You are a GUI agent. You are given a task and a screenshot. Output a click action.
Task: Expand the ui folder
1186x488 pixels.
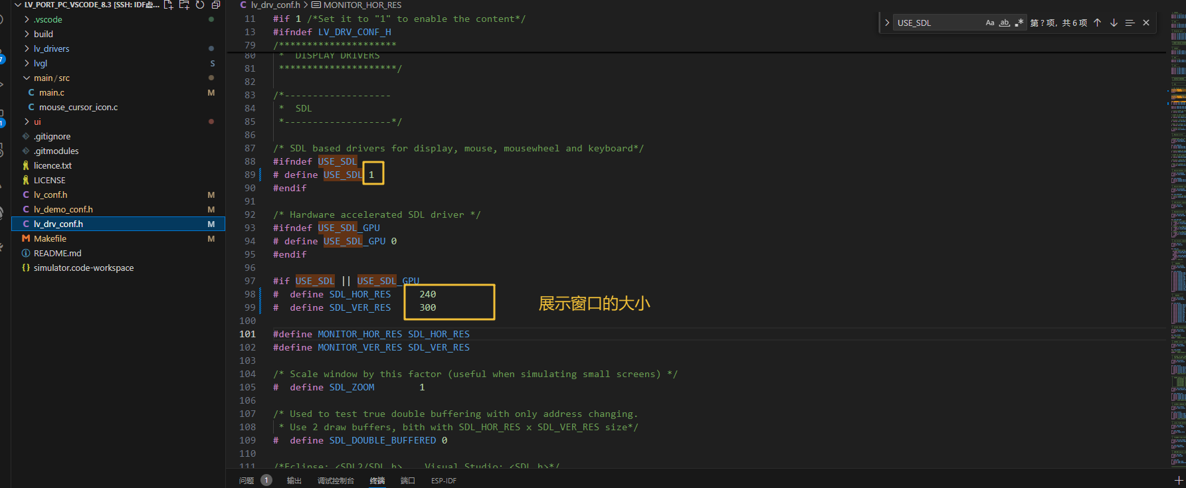pos(118,122)
